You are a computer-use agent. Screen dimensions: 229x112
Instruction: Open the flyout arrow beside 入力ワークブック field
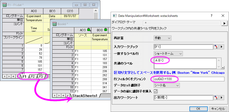pos(222,47)
